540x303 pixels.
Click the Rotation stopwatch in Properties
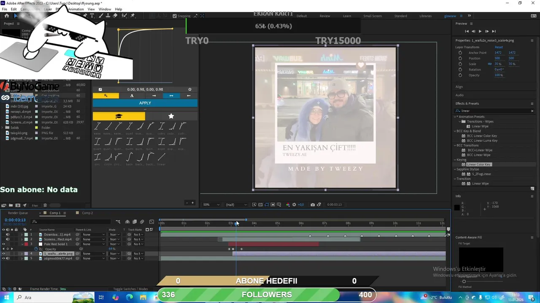460,69
